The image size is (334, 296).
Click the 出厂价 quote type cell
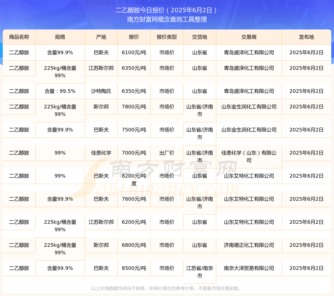click(167, 153)
